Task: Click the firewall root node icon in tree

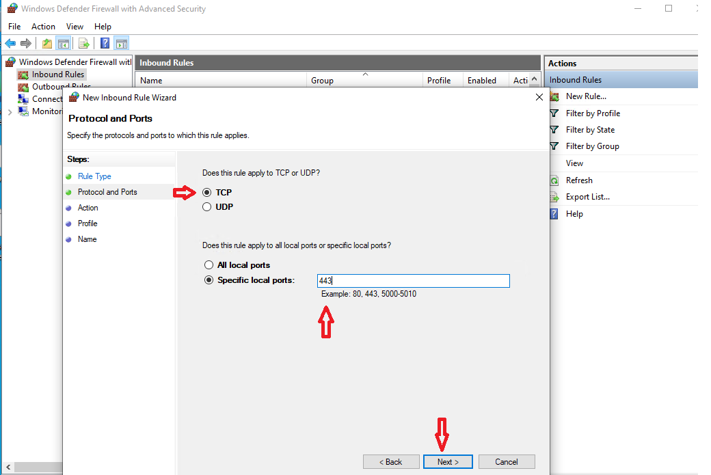Action: click(x=10, y=62)
